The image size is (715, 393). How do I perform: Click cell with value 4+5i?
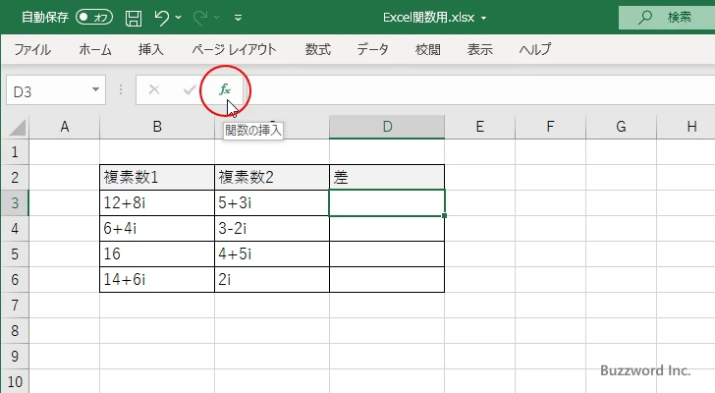point(272,253)
